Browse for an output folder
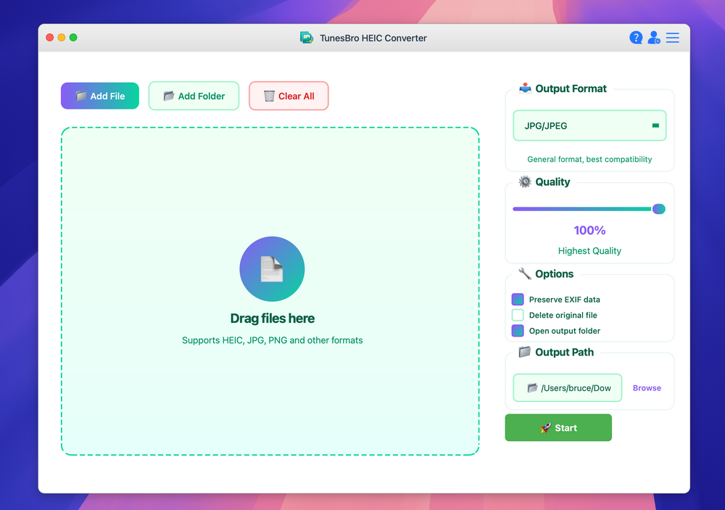This screenshot has width=725, height=510. (x=647, y=388)
